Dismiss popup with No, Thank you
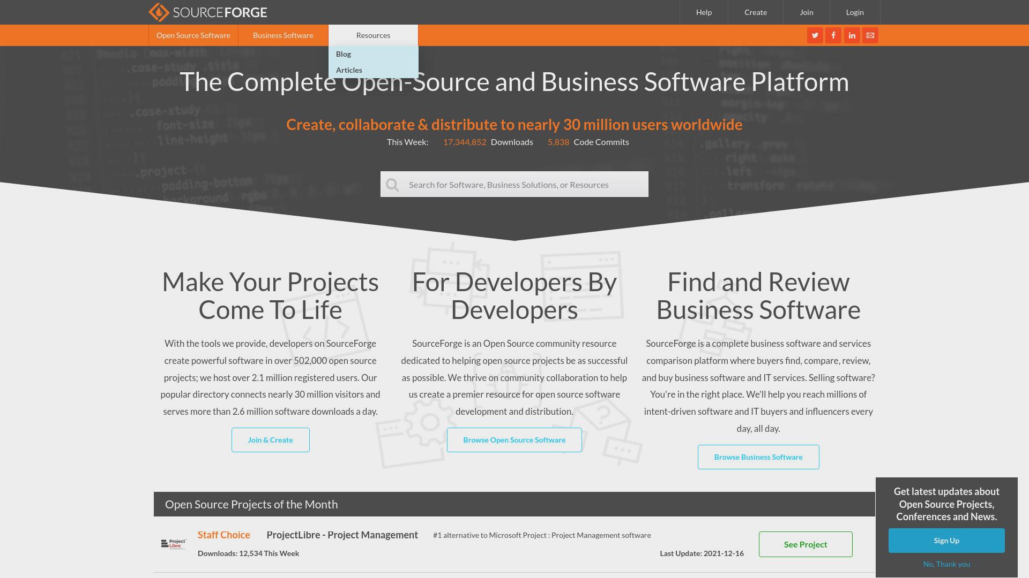Screen dimensions: 1029x578 click(x=946, y=564)
